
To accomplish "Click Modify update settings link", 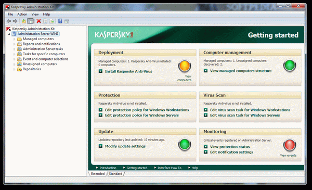I will pos(125,146).
